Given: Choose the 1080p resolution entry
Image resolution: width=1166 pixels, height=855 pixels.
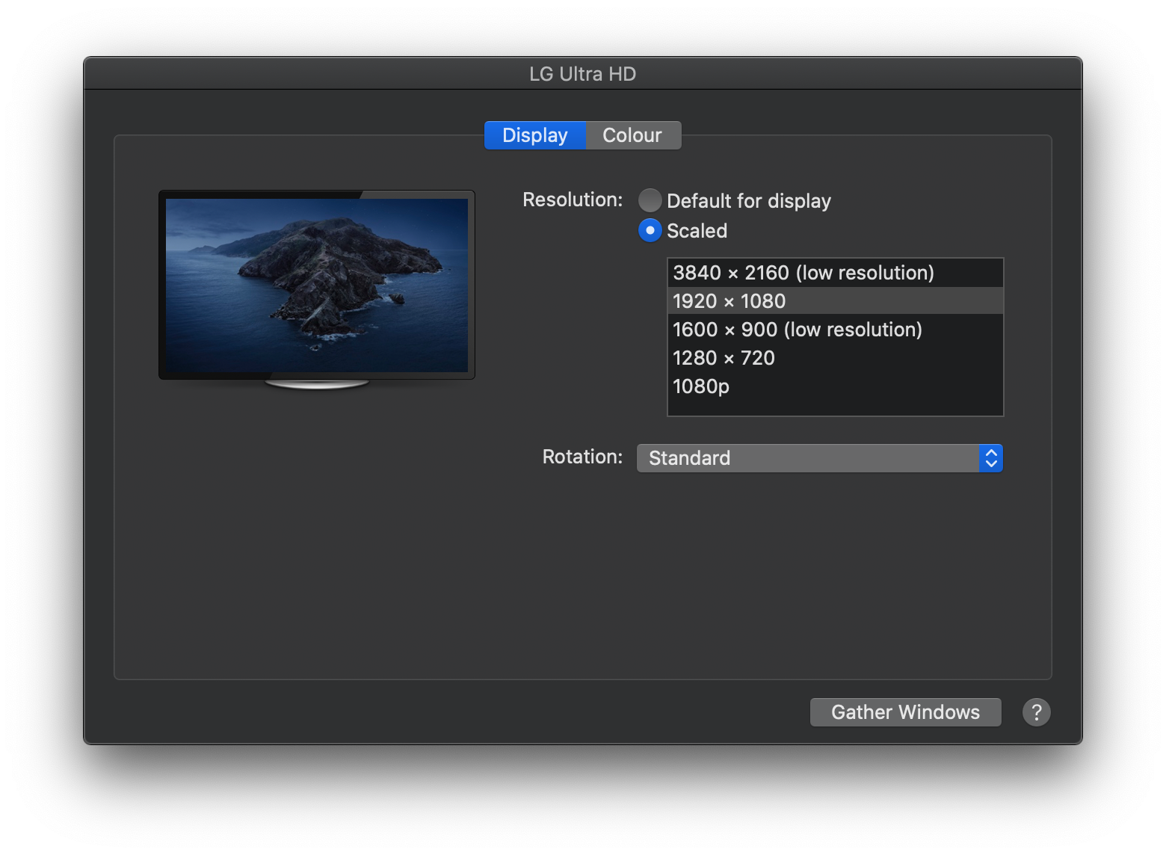Looking at the screenshot, I should tap(835, 386).
